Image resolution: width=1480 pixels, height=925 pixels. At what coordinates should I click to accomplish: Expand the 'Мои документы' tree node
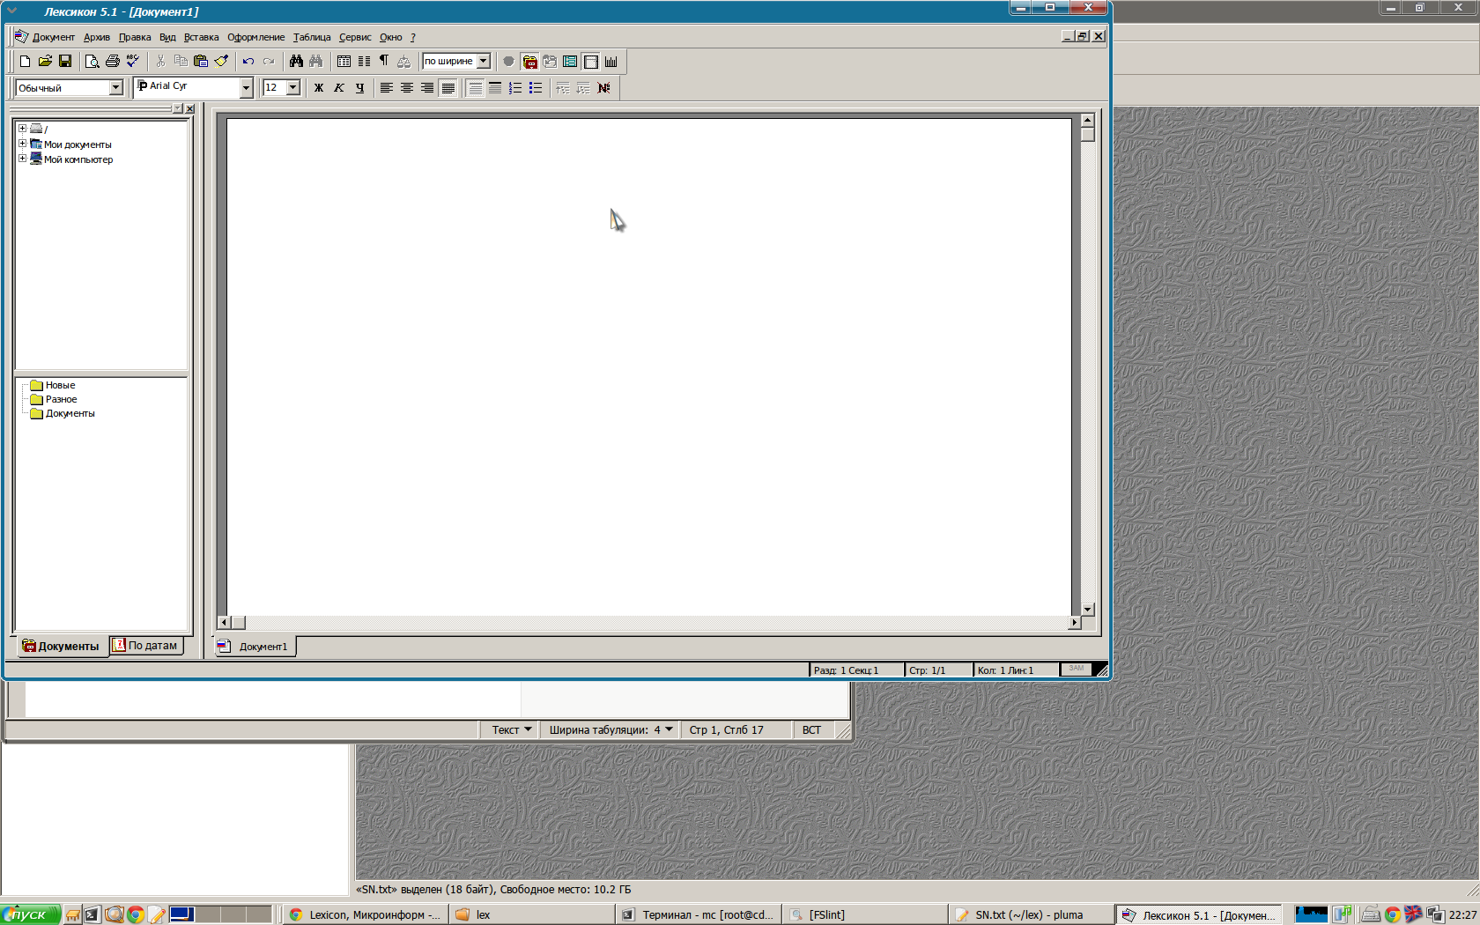(x=22, y=144)
